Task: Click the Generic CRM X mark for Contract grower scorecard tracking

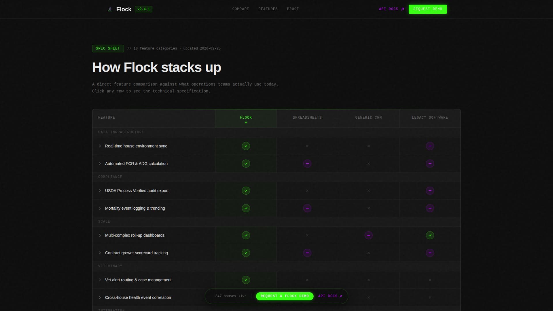Action: [368, 253]
